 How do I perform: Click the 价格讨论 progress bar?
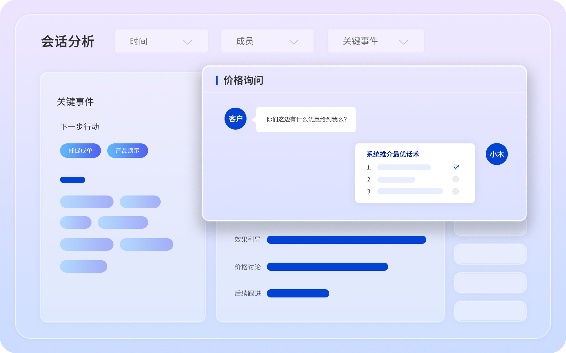tap(327, 267)
